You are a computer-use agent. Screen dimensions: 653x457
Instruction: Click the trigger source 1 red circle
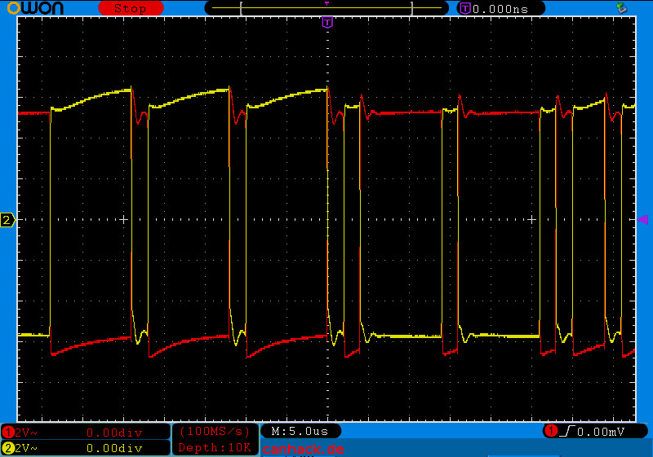coord(551,431)
